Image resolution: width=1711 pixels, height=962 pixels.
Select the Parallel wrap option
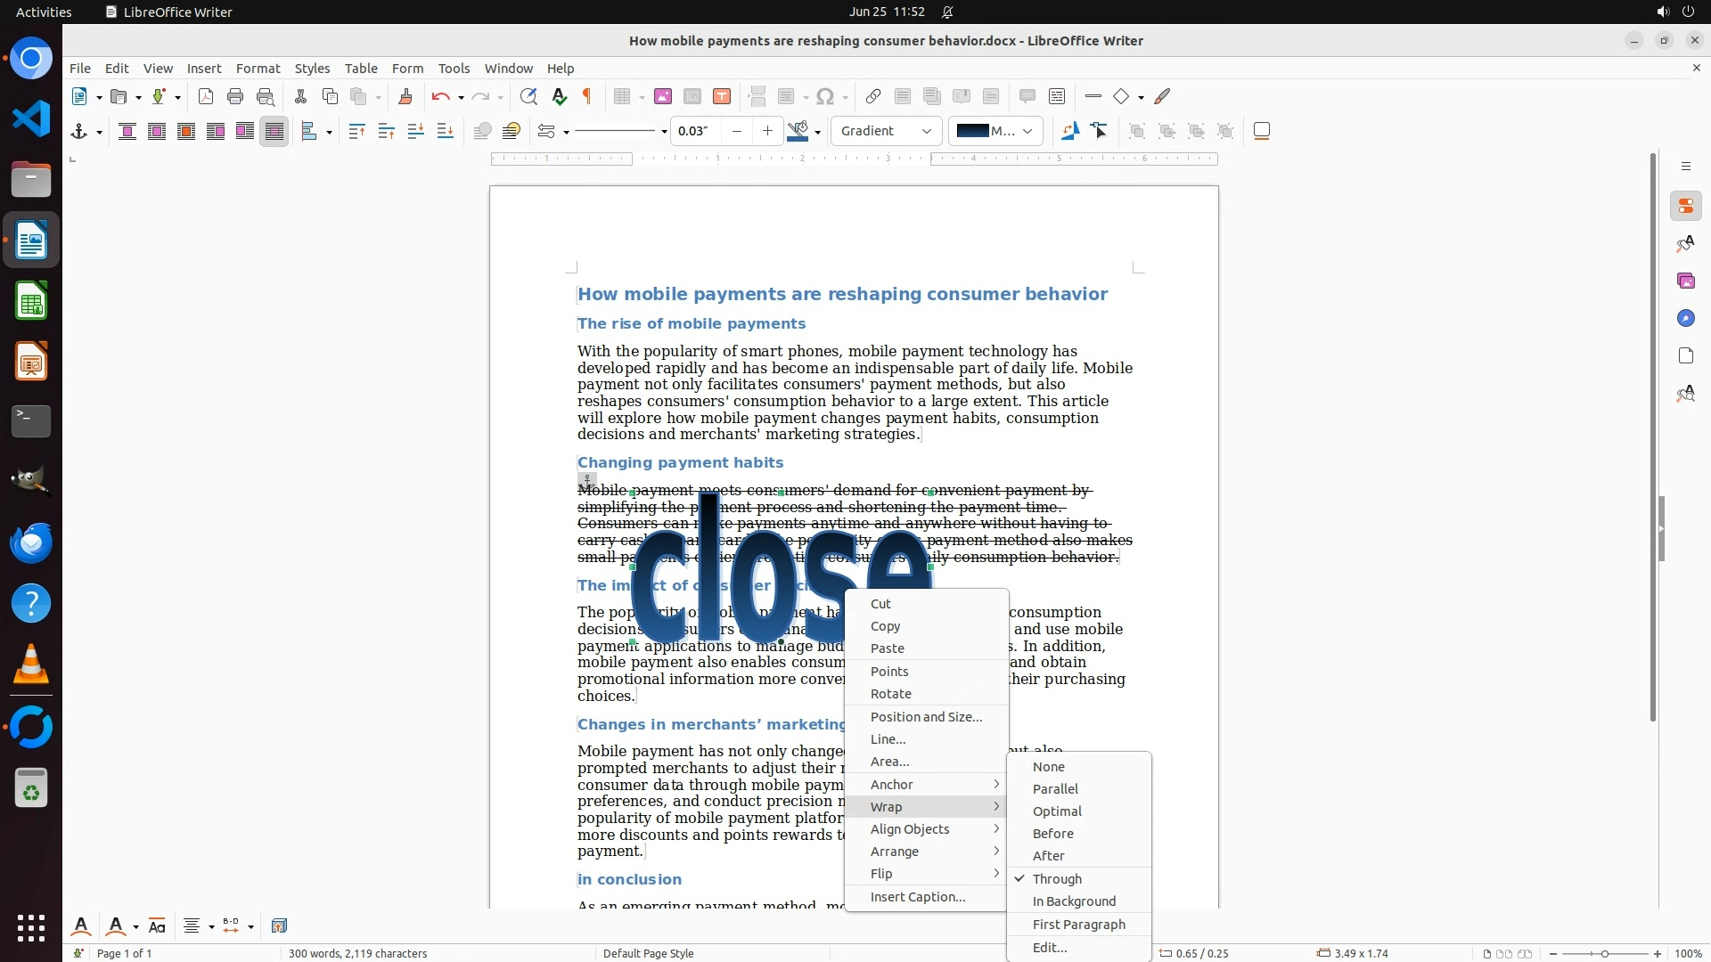click(1055, 789)
